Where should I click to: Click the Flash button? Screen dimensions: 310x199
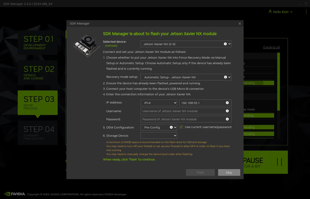coord(200,172)
